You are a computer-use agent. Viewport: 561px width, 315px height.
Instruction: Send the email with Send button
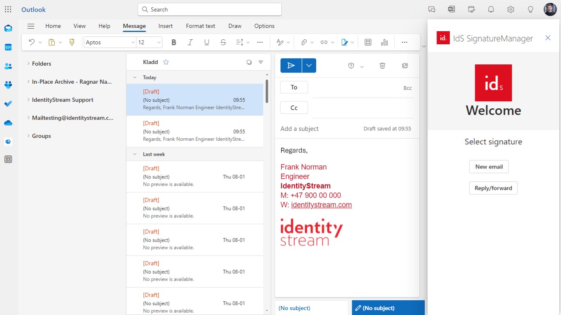(x=291, y=66)
